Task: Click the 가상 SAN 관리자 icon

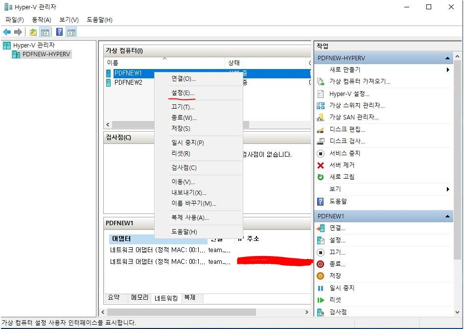Action: click(x=321, y=117)
